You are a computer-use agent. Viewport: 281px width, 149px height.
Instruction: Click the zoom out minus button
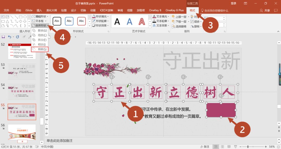point(240,147)
